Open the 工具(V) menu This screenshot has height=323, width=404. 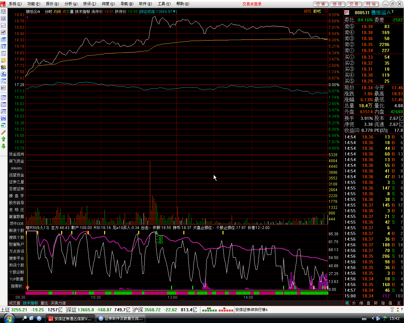[164, 4]
